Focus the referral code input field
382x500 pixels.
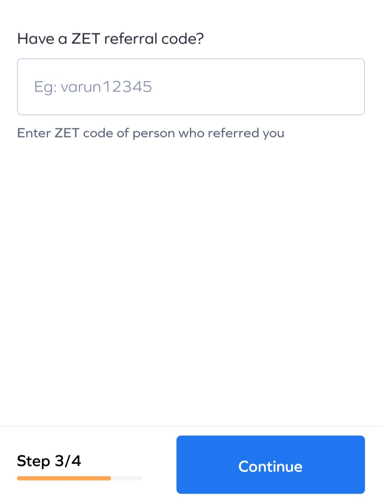(191, 87)
